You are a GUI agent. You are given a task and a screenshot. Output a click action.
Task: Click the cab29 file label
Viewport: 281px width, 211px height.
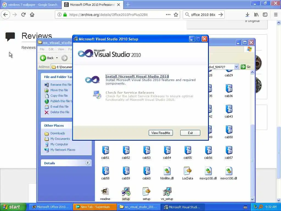click(229, 75)
